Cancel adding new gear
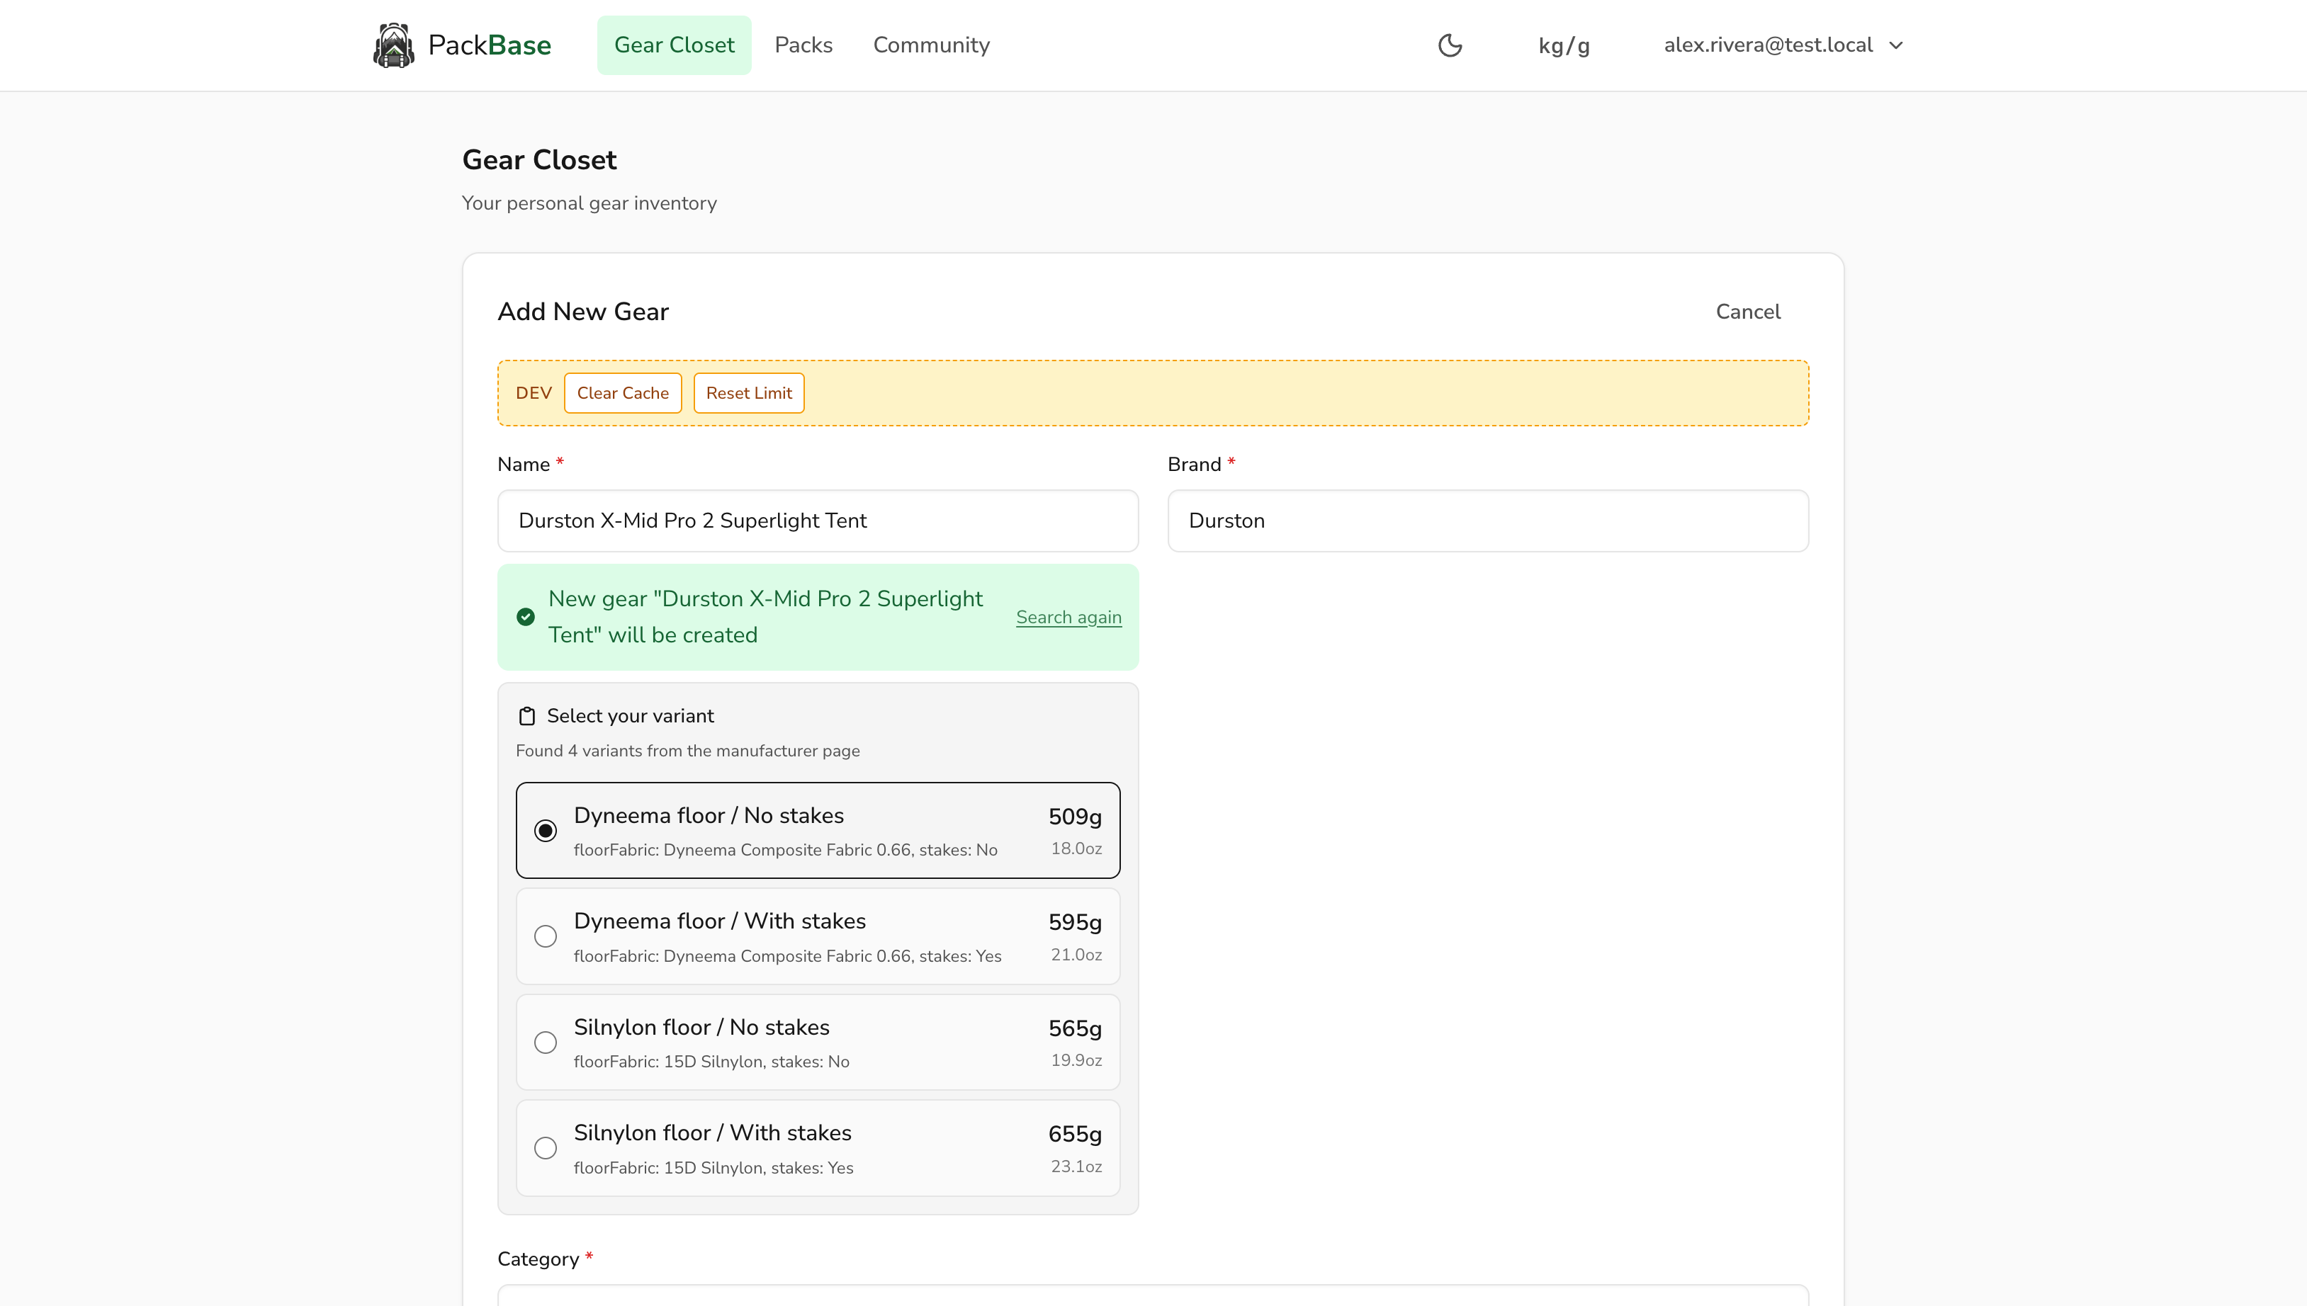This screenshot has height=1306, width=2307. click(x=1747, y=311)
